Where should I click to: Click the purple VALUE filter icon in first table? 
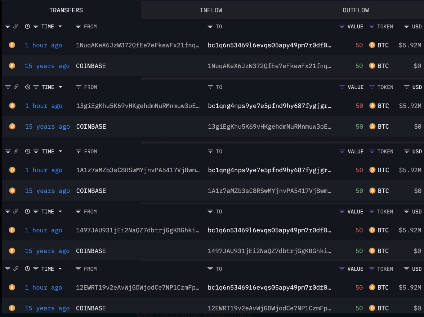pos(342,27)
